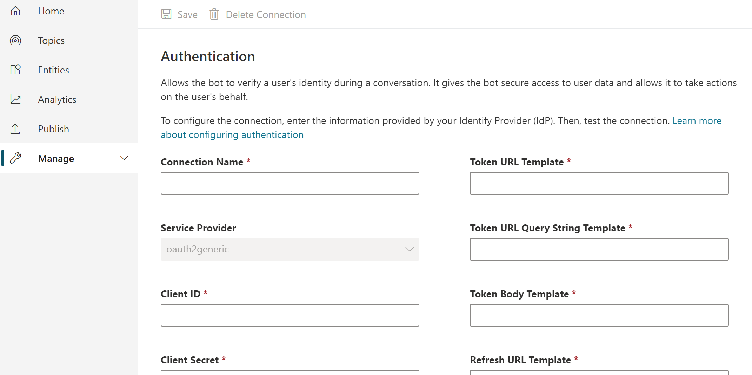Click the Home house icon
Viewport: 752px width, 375px height.
click(15, 11)
